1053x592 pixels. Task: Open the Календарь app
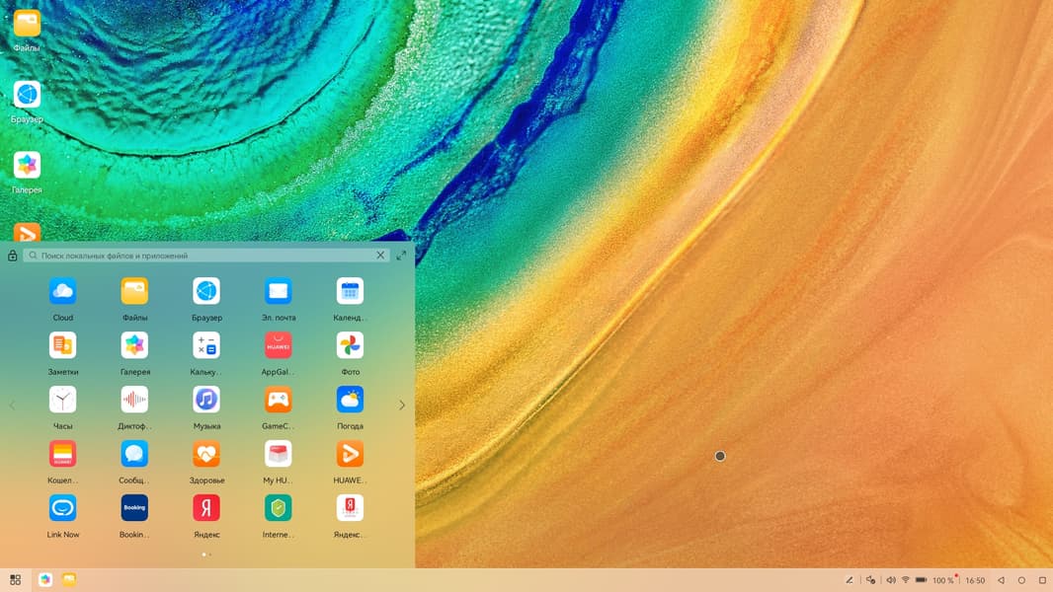click(350, 292)
